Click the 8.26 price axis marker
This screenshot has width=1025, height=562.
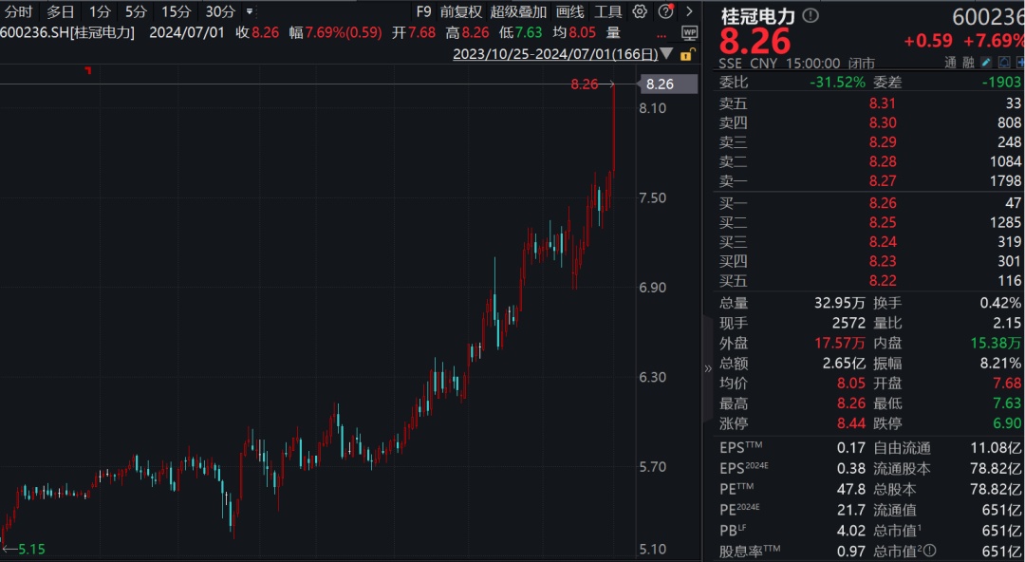coord(660,84)
